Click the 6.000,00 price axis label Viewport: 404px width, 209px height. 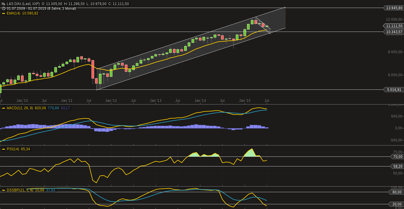395,75
